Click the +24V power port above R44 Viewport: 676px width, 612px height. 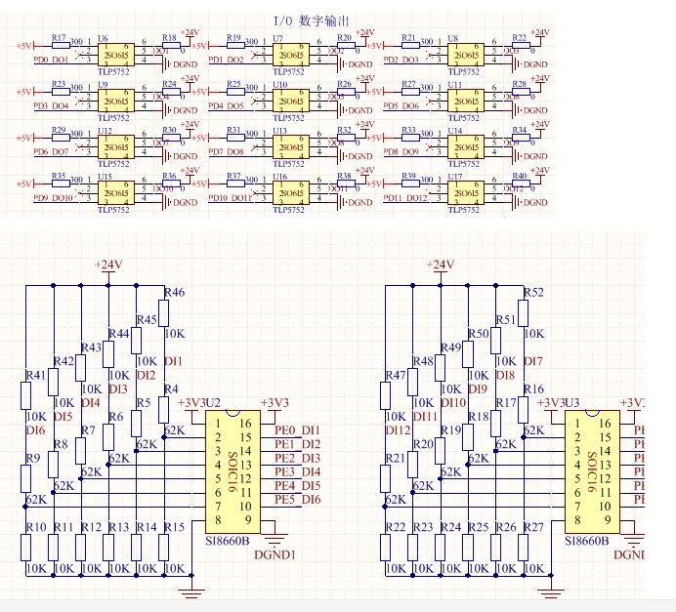click(107, 265)
